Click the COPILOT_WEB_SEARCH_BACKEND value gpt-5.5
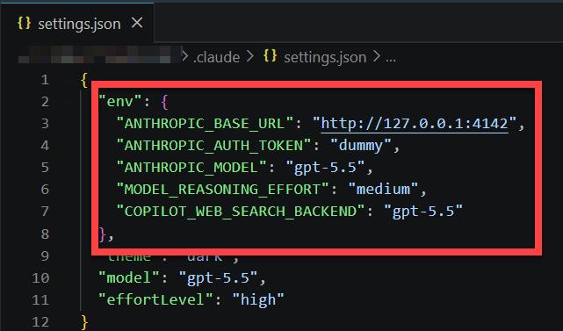 point(423,212)
